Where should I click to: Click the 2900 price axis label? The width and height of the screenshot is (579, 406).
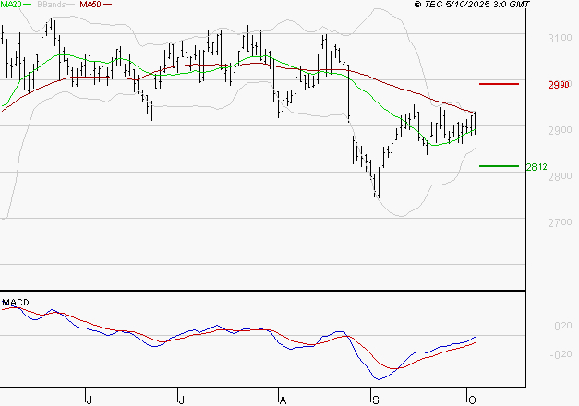tap(560, 130)
